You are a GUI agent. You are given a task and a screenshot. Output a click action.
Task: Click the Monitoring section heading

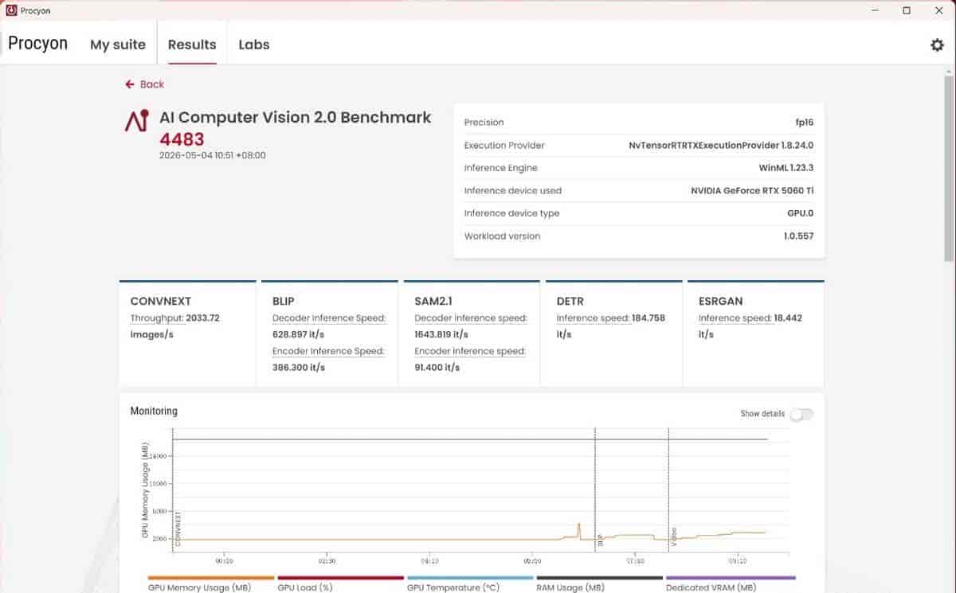click(154, 412)
